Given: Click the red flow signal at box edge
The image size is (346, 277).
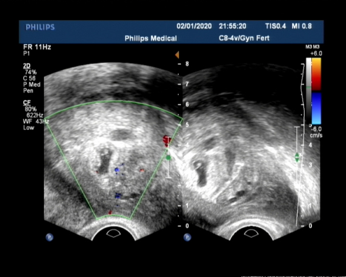Looking at the screenshot, I should [166, 141].
